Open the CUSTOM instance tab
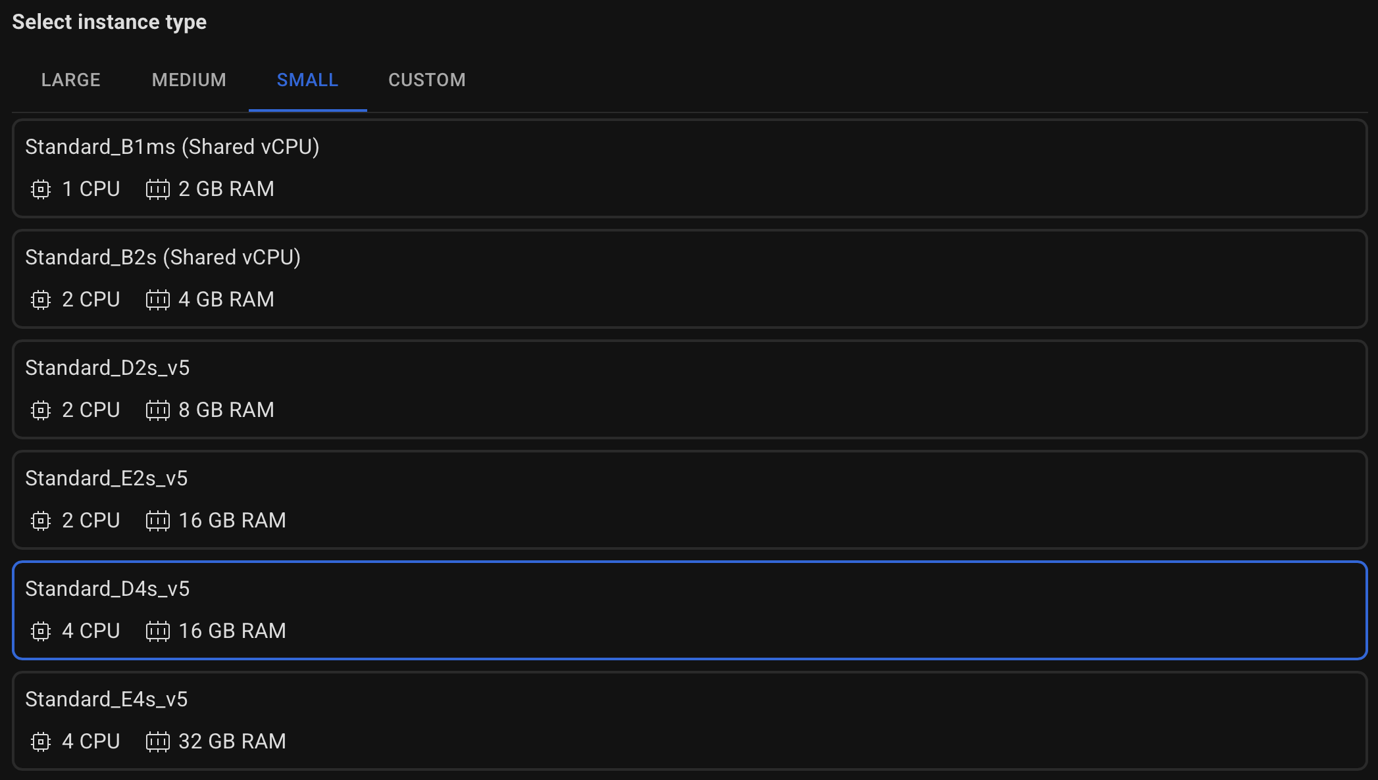The image size is (1378, 780). pyautogui.click(x=427, y=80)
